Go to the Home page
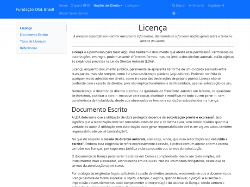This screenshot has height=187, width=250. 63,6
